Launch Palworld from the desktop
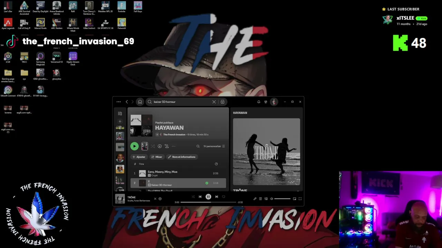442x248 pixels. pyautogui.click(x=122, y=24)
